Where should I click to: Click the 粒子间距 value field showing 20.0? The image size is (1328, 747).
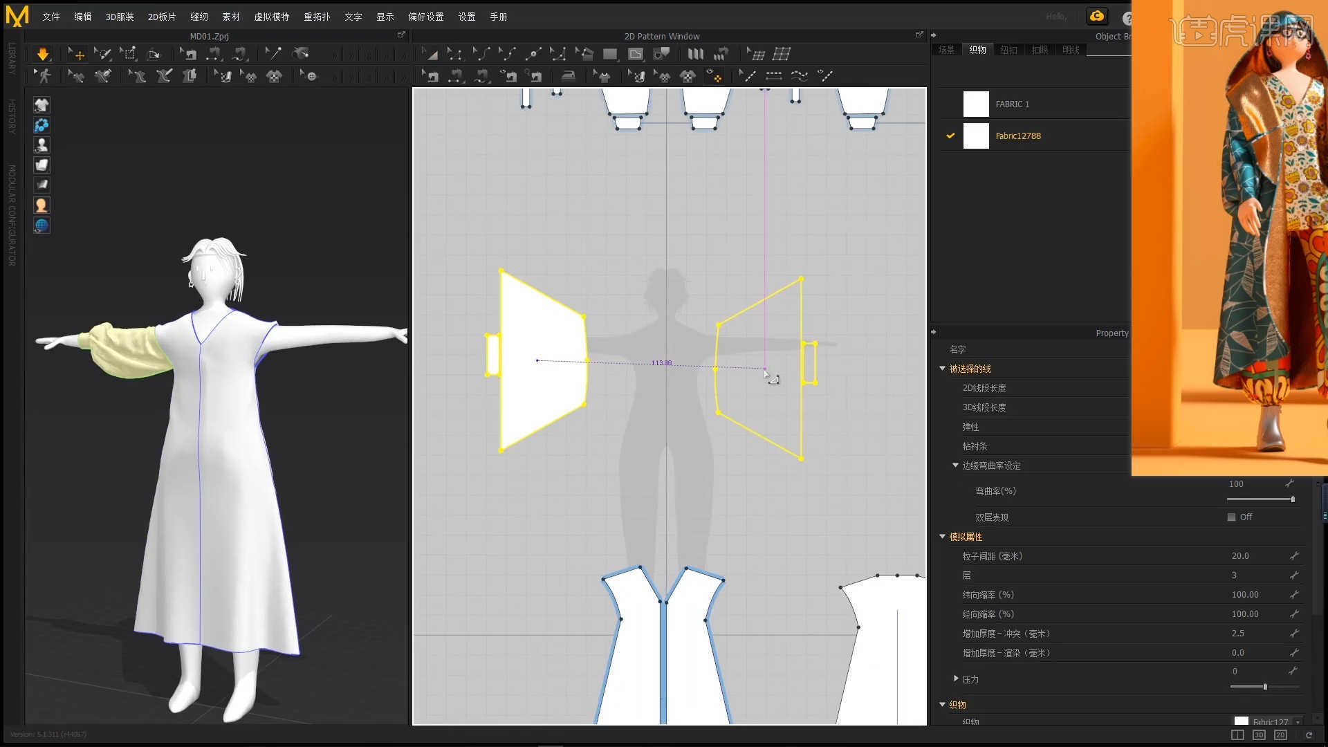(x=1240, y=556)
